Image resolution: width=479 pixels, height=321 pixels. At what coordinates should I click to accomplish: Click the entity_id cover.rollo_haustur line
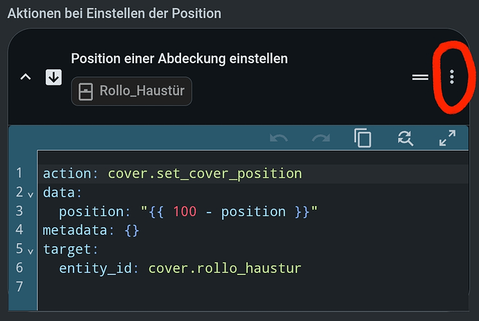click(180, 268)
